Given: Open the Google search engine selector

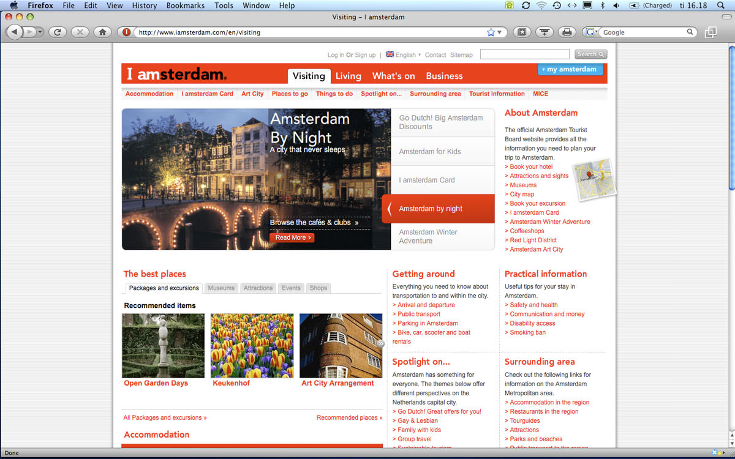Looking at the screenshot, I should [591, 32].
